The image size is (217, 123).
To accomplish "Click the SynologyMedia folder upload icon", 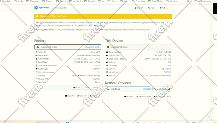I will [x=38, y=47].
